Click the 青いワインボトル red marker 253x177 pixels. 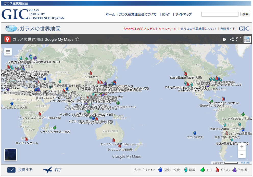pyautogui.click(x=26, y=139)
